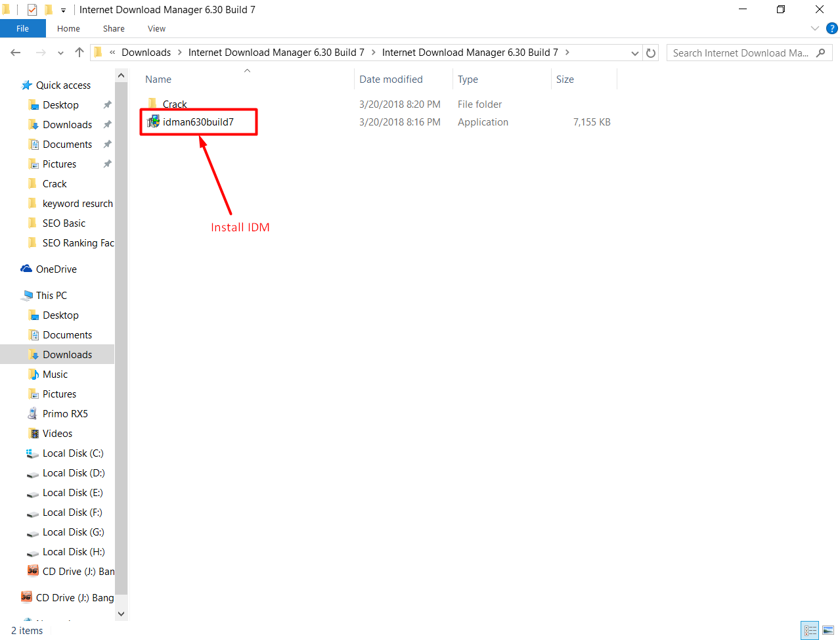Open Explorer Help question mark icon

[x=831, y=28]
